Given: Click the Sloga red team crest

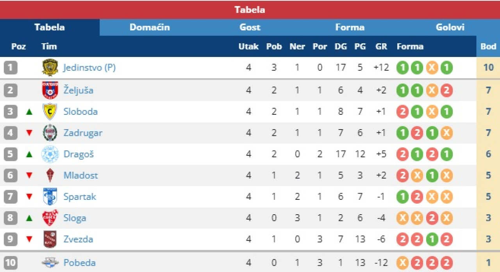Looking at the screenshot, I should tap(50, 218).
